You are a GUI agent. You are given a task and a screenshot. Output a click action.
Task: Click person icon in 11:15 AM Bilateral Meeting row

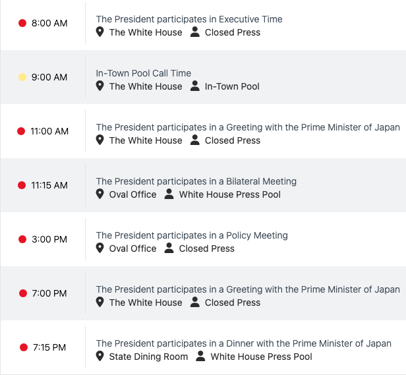tap(169, 194)
